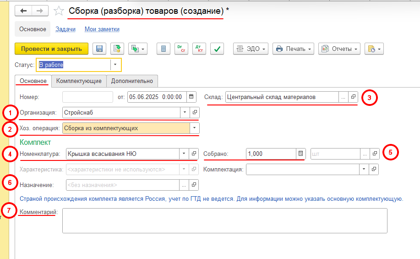Click the Дт/Кт accounting entries icon
The width and height of the screenshot is (420, 259).
[x=199, y=49]
